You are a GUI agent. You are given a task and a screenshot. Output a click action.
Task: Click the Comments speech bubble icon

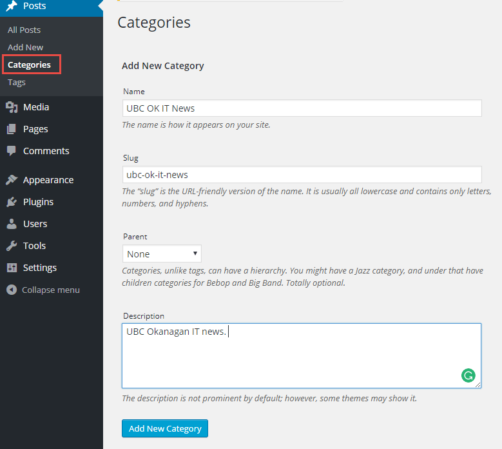[12, 151]
